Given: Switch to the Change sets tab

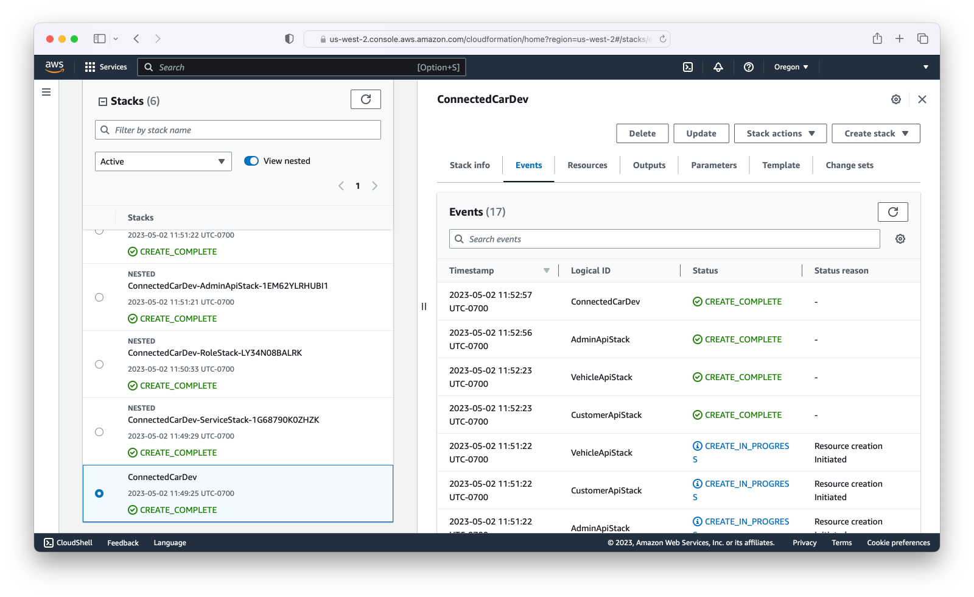Looking at the screenshot, I should [x=849, y=165].
